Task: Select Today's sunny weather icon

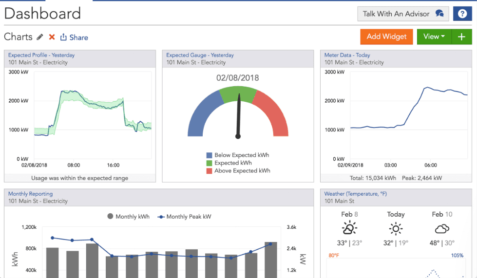Action: click(x=396, y=228)
